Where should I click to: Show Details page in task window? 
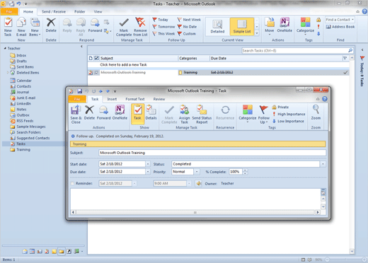[151, 112]
